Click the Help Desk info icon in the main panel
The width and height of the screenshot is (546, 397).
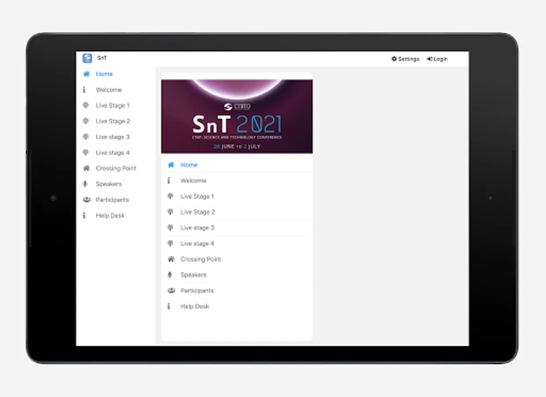[169, 307]
